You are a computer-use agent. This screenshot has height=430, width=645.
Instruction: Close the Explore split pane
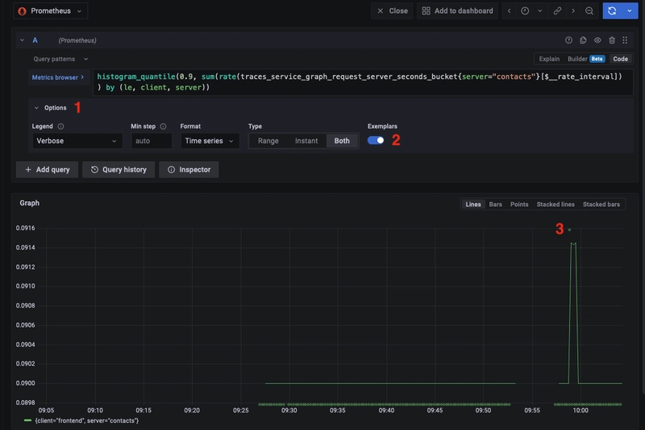[x=392, y=11]
